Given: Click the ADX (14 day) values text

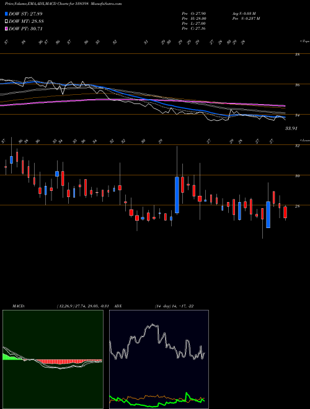Looking at the screenshot, I should [174, 306].
